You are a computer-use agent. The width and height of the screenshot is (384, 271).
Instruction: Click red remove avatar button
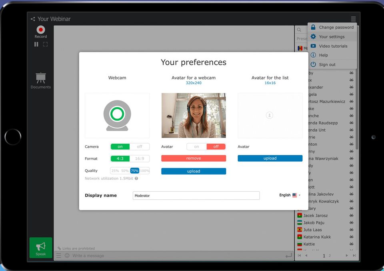[x=194, y=158]
